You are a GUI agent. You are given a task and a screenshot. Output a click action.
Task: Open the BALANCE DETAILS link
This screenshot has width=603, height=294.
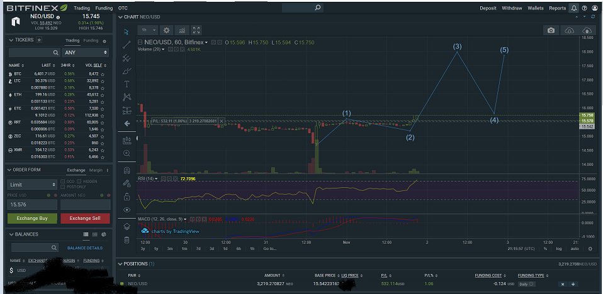click(x=85, y=248)
